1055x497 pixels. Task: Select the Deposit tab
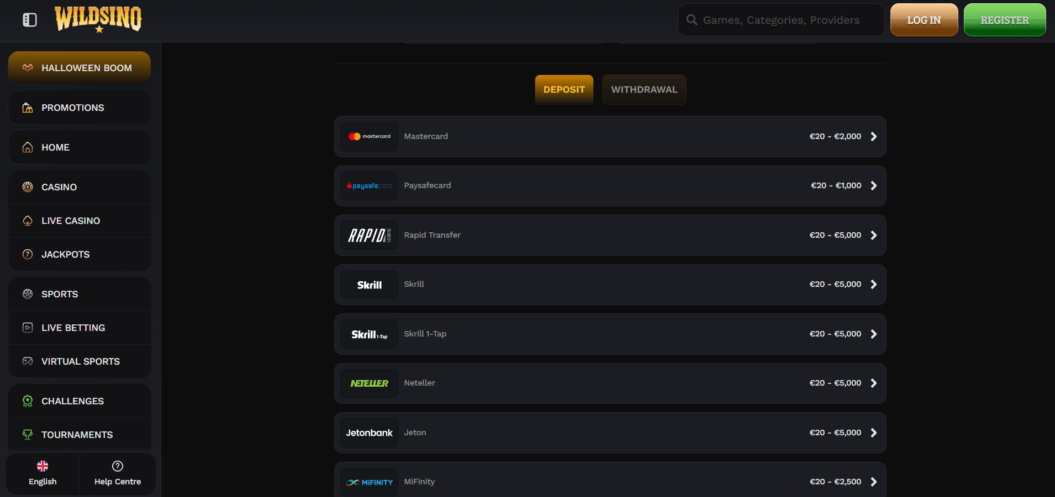tap(564, 89)
